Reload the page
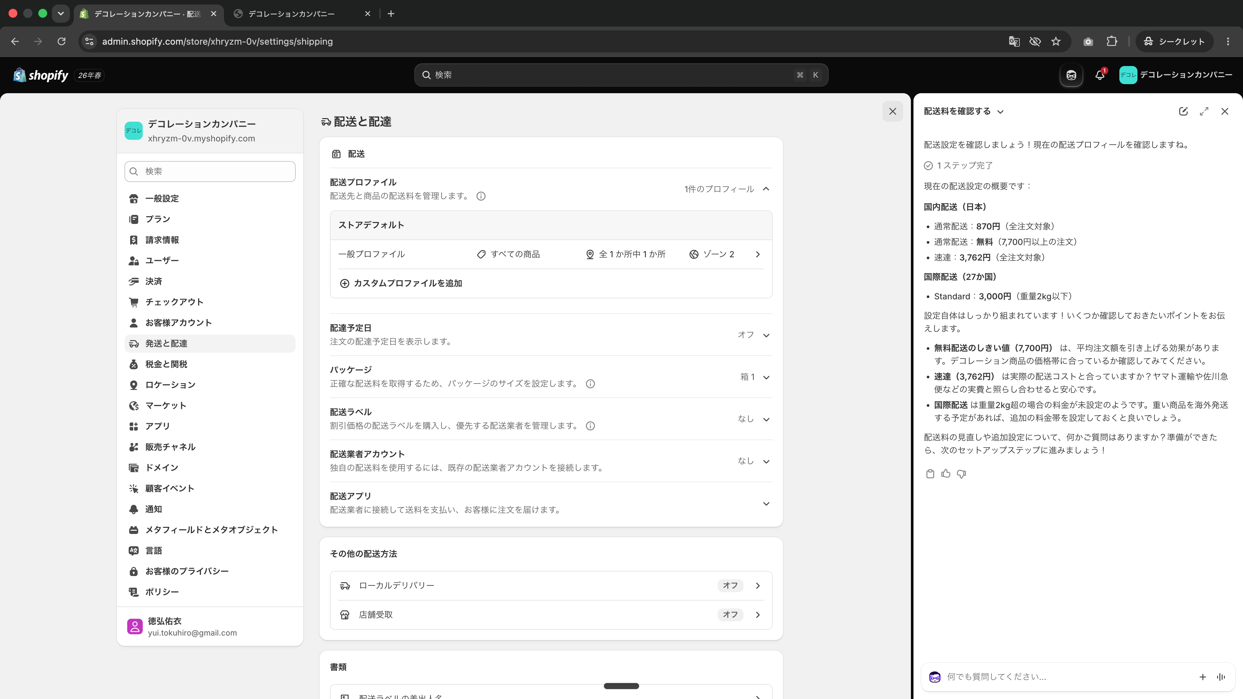The height and width of the screenshot is (699, 1243). 61,41
